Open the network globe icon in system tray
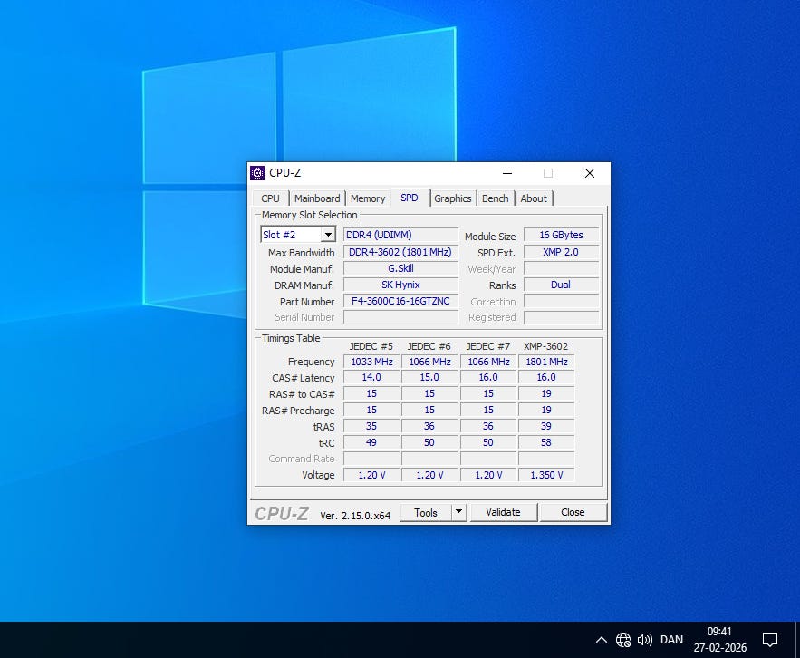Viewport: 800px width, 658px height. [623, 639]
